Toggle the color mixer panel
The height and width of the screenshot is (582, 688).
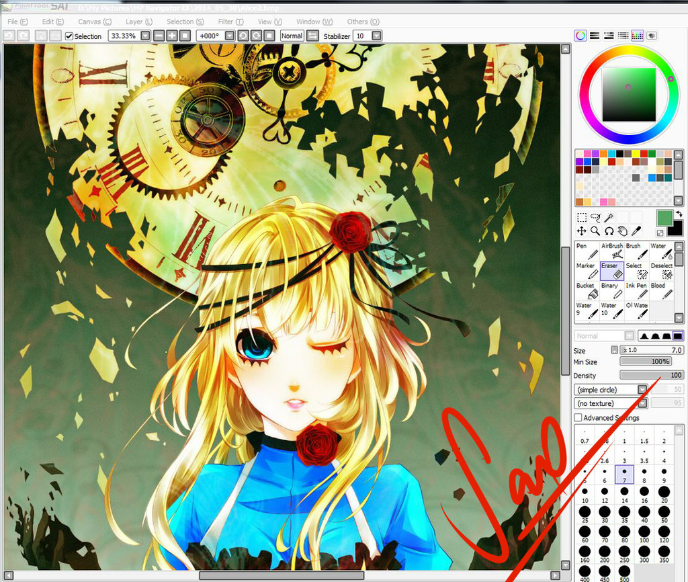click(623, 36)
